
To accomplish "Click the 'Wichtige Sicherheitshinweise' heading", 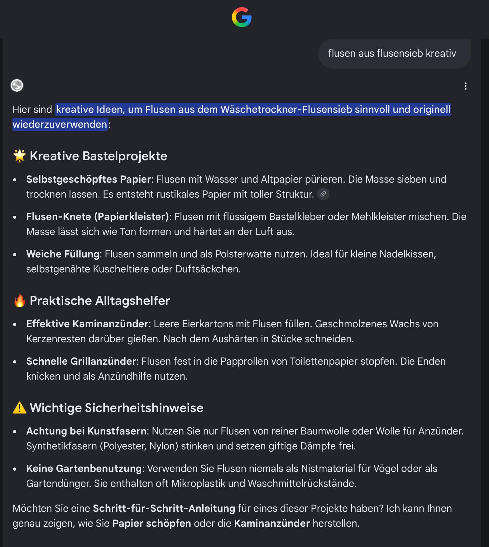I will click(x=117, y=408).
